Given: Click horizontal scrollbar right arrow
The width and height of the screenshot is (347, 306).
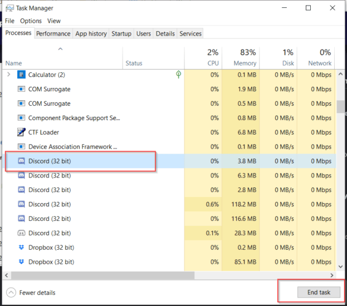Looking at the screenshot, I should pos(332,275).
